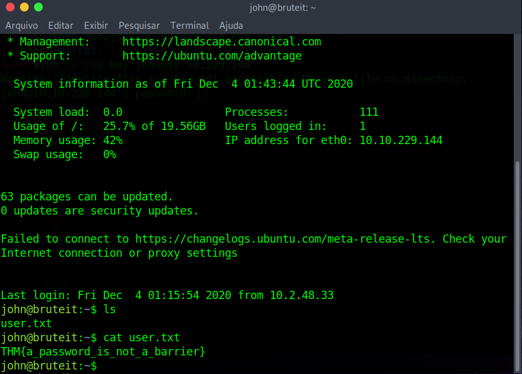Open the Editar menu
The image size is (522, 374).
pyautogui.click(x=60, y=26)
